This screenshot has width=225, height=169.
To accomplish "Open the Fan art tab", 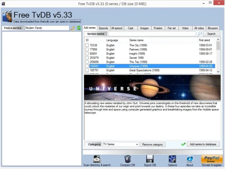I will point(172,28).
